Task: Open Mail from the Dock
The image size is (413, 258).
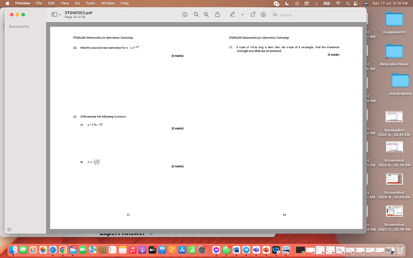Action: [73, 250]
